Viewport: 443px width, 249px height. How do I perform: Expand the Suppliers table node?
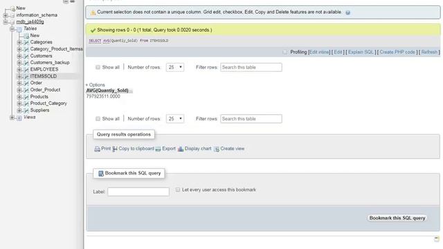pyautogui.click(x=19, y=111)
